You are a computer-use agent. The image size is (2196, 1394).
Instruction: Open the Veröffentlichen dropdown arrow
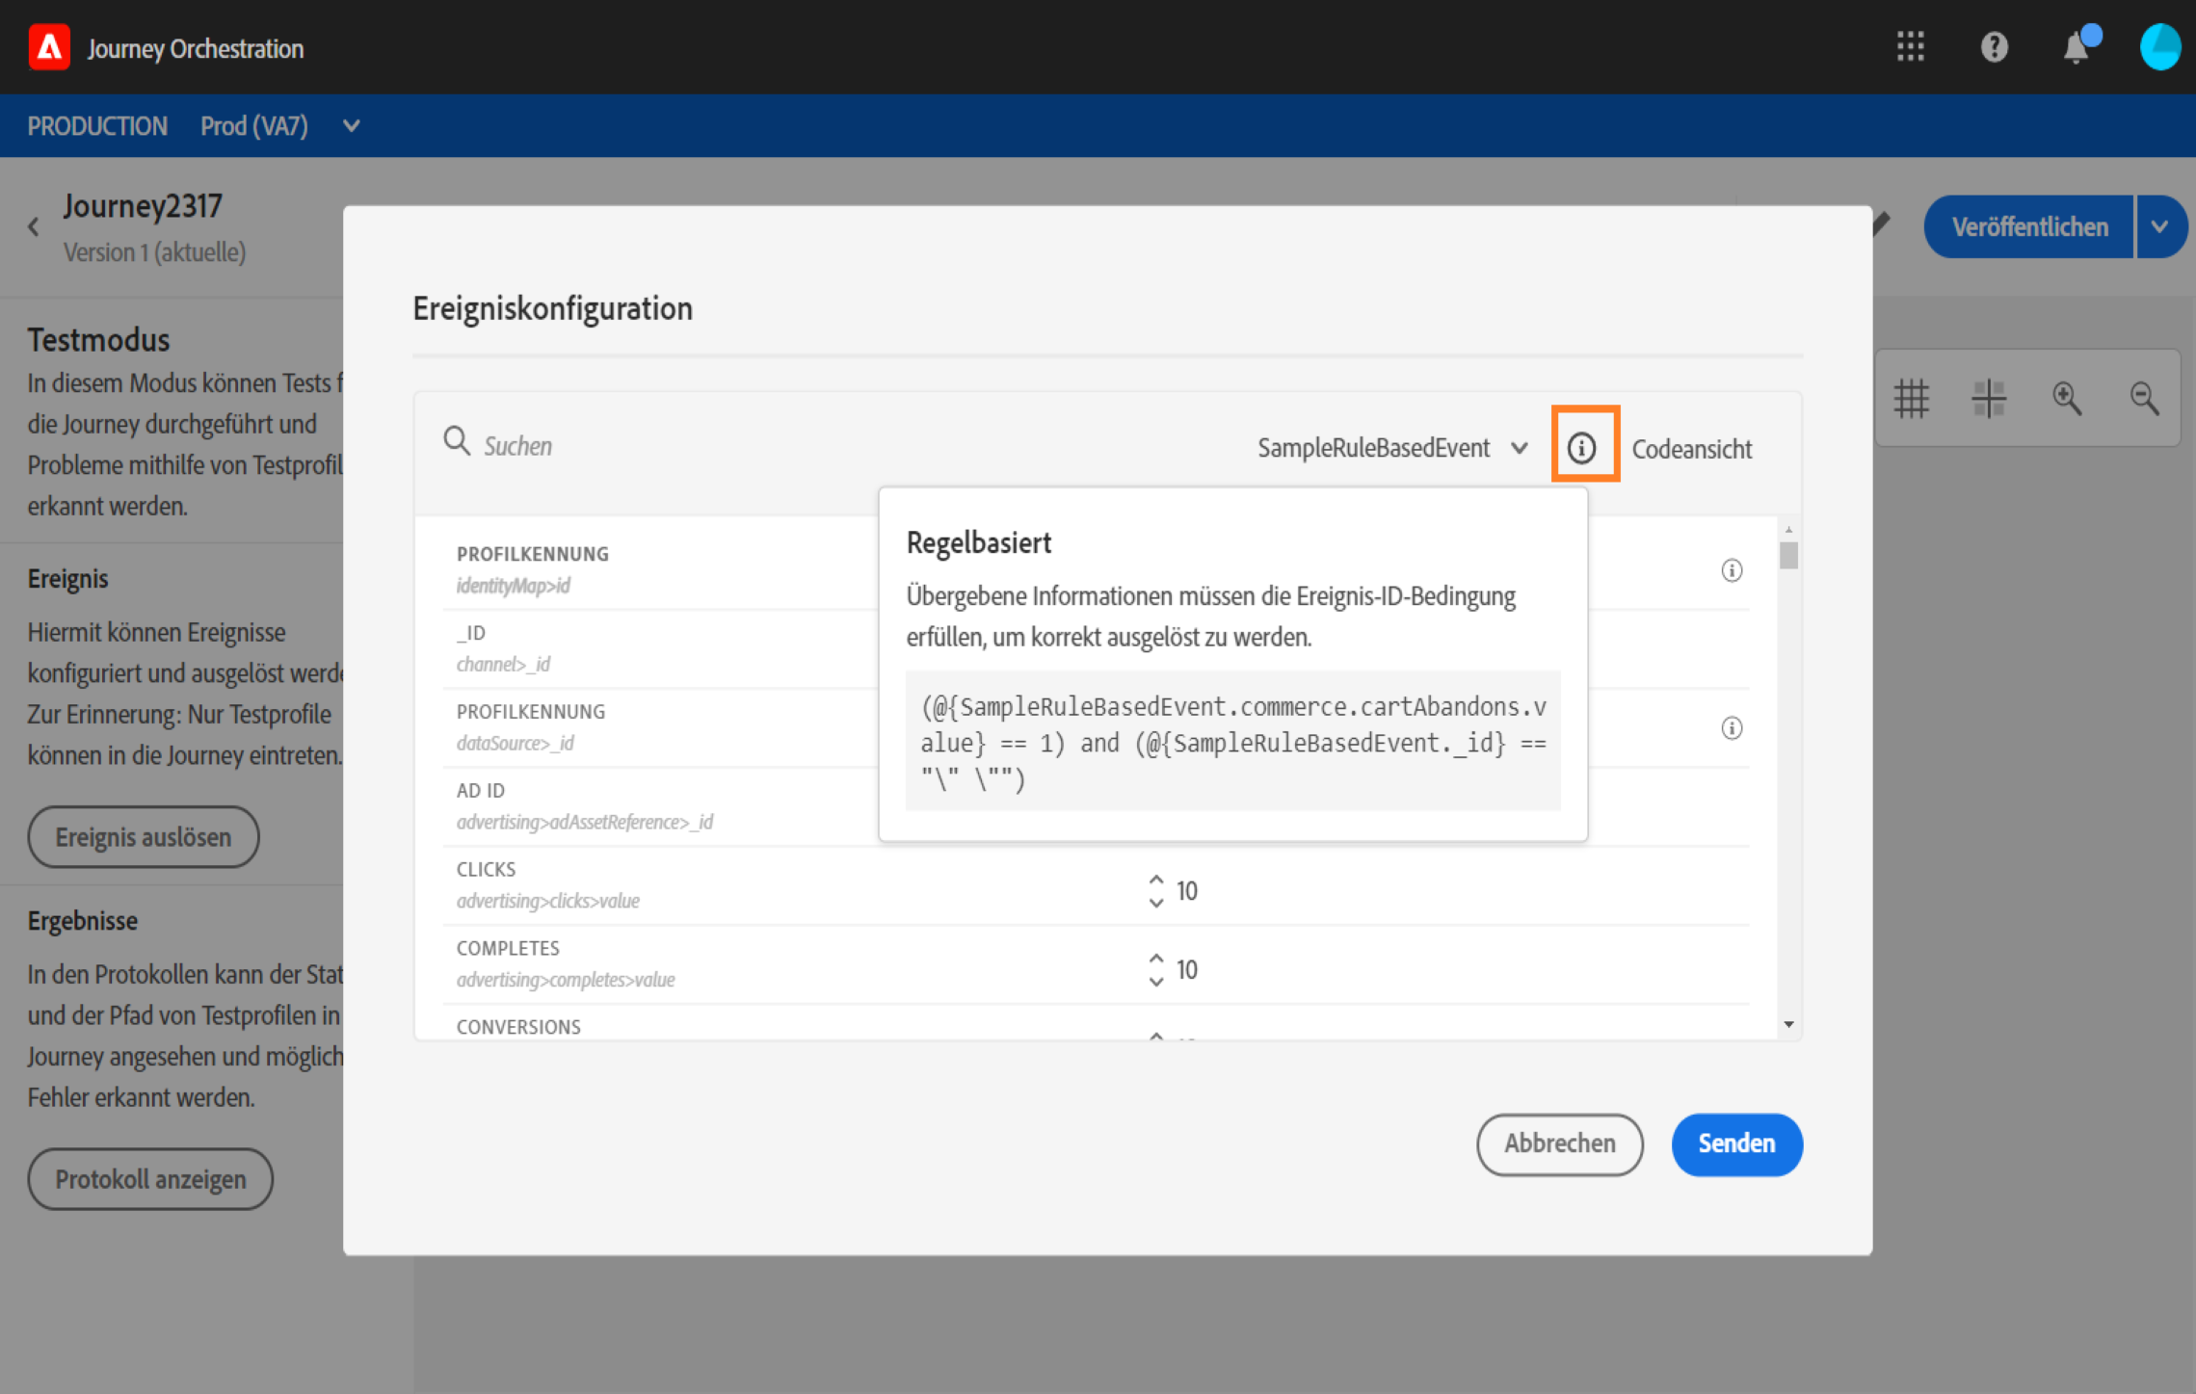tap(2160, 227)
